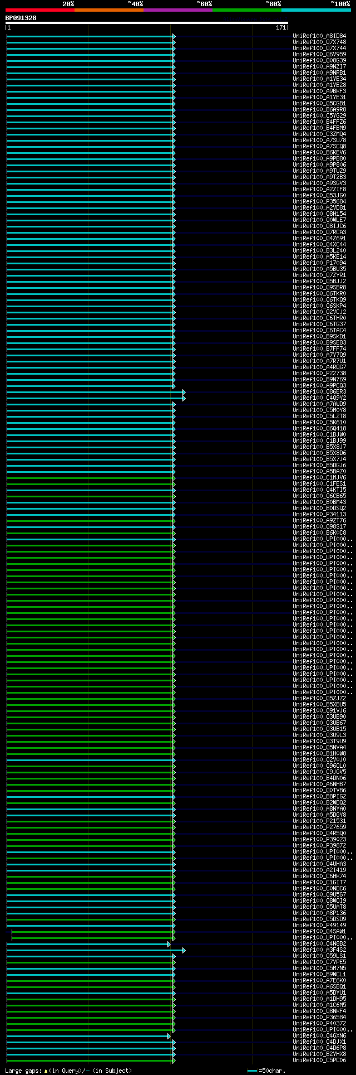Viewport: 356px width, 1075px height.
Task: Open hit UniRef100_B6KEV6
Action: pos(319,152)
